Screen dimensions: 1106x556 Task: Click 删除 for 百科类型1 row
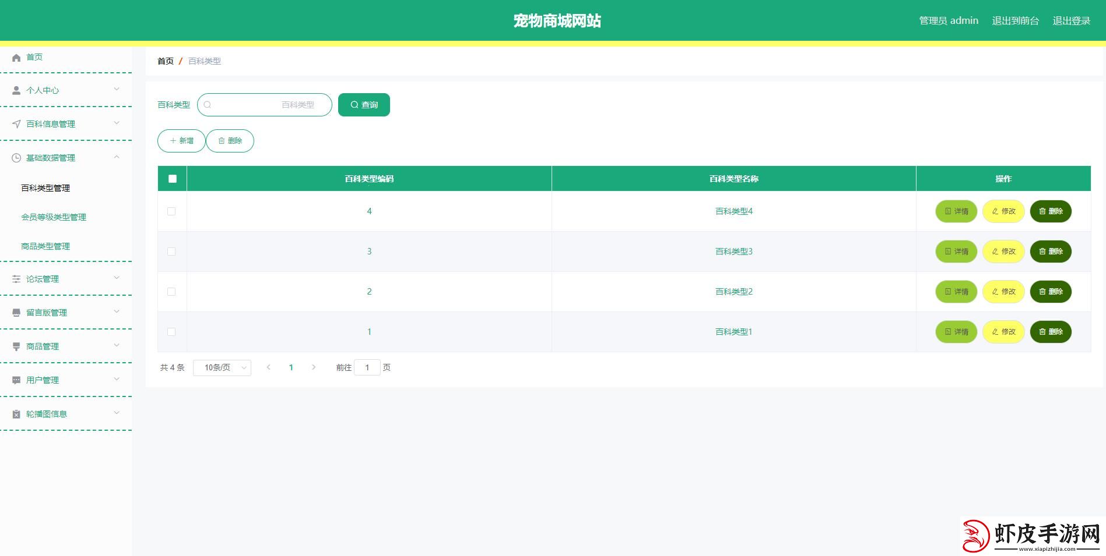coord(1051,332)
